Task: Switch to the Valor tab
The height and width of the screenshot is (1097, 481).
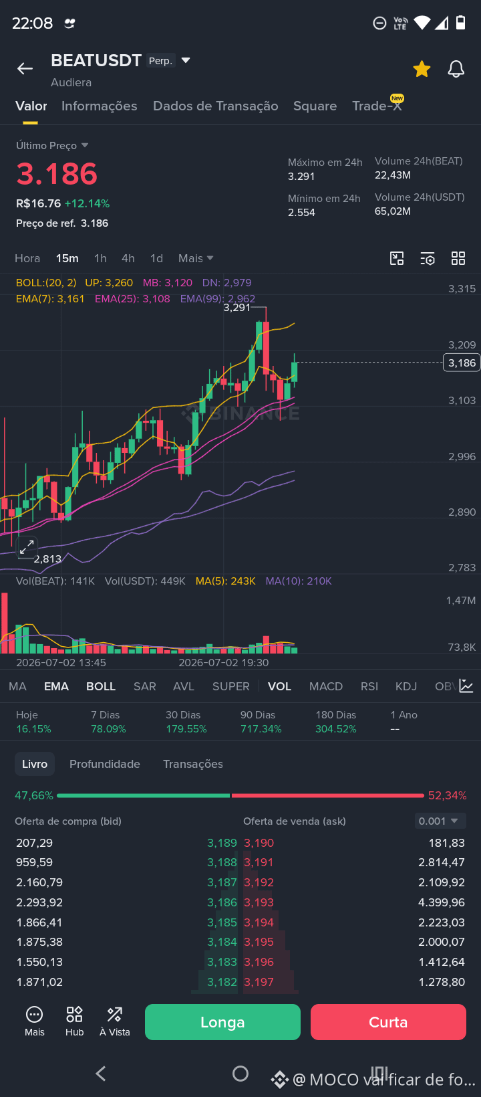Action: pyautogui.click(x=31, y=106)
